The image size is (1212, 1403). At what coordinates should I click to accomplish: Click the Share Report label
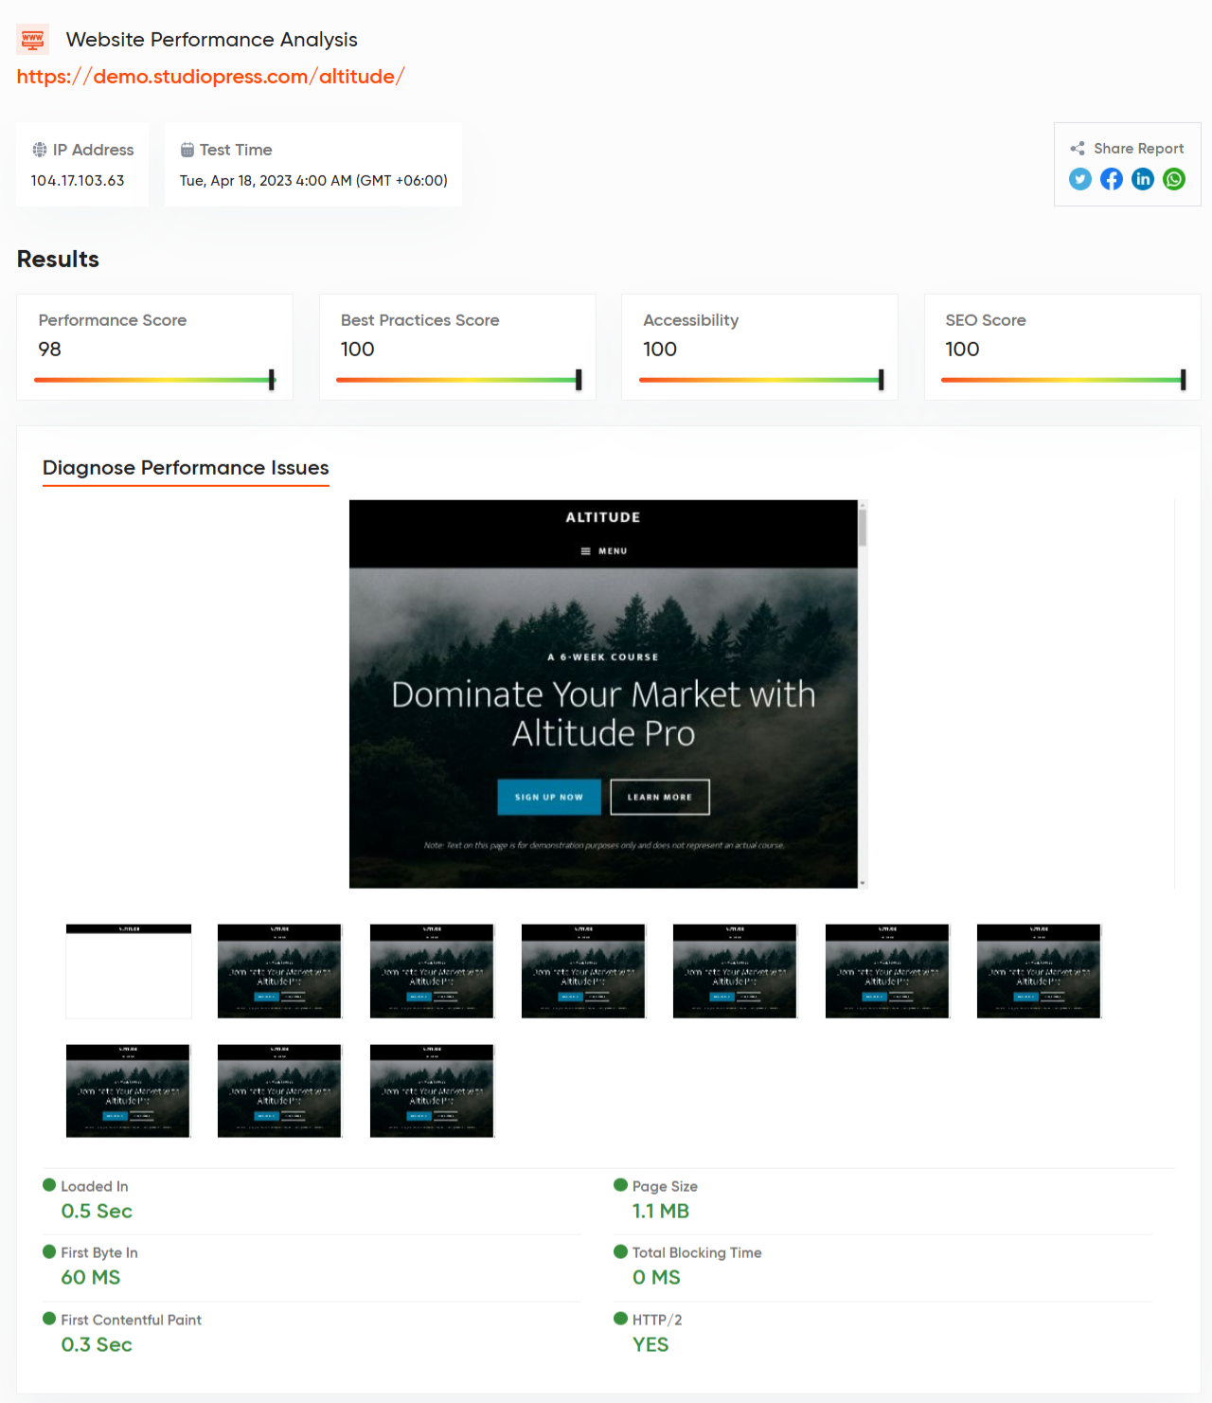pos(1138,149)
